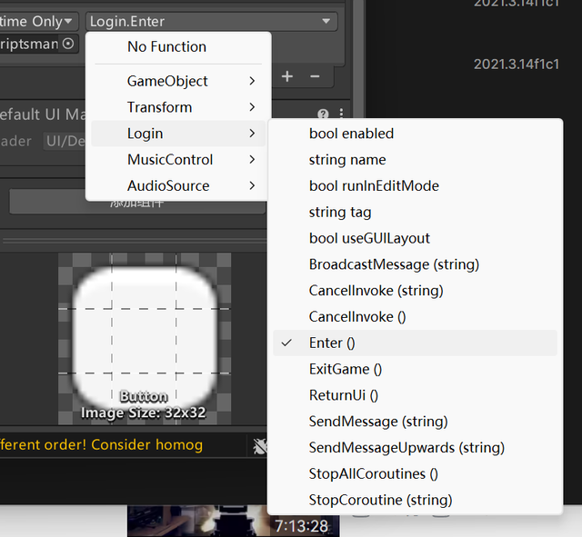Image resolution: width=582 pixels, height=537 pixels.
Task: Click the yellow warning message in status bar
Action: pos(101,444)
